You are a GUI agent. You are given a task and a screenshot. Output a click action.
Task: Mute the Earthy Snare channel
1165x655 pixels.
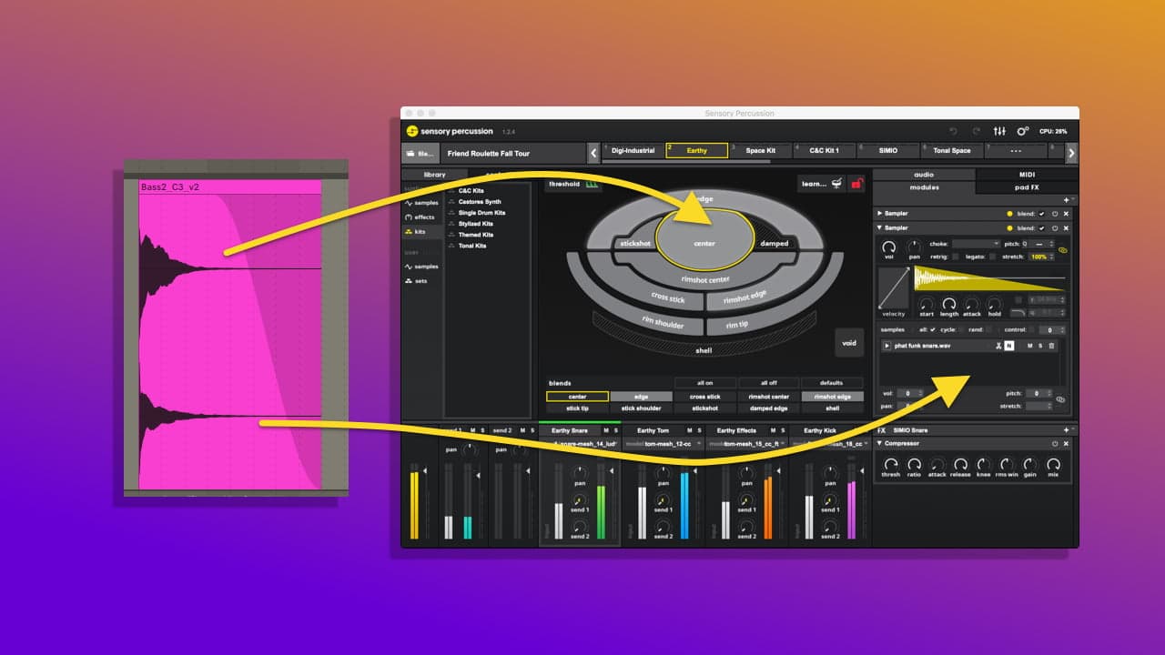(x=606, y=430)
